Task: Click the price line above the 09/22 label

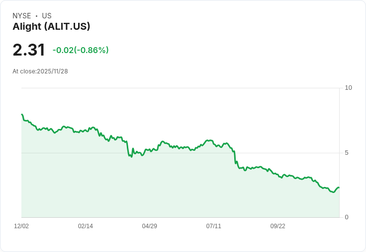Action: (278, 175)
